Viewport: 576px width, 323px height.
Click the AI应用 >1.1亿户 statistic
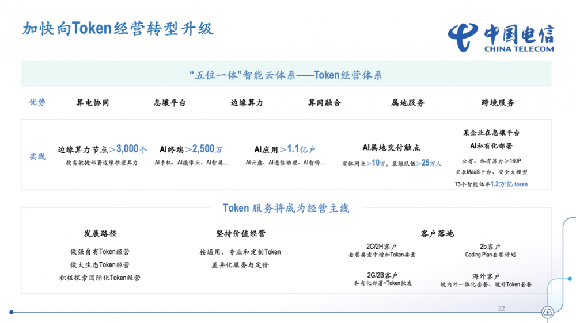(x=285, y=149)
